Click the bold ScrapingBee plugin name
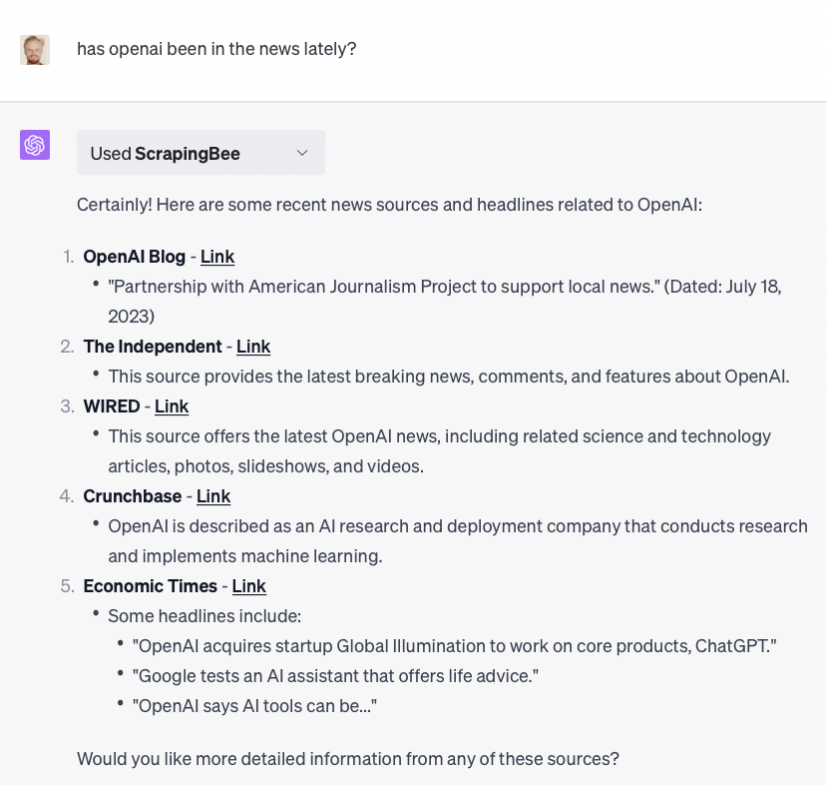The image size is (826, 785). pyautogui.click(x=188, y=153)
